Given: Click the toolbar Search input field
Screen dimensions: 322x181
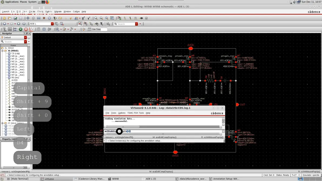Looking at the screenshot, I should (126, 24).
